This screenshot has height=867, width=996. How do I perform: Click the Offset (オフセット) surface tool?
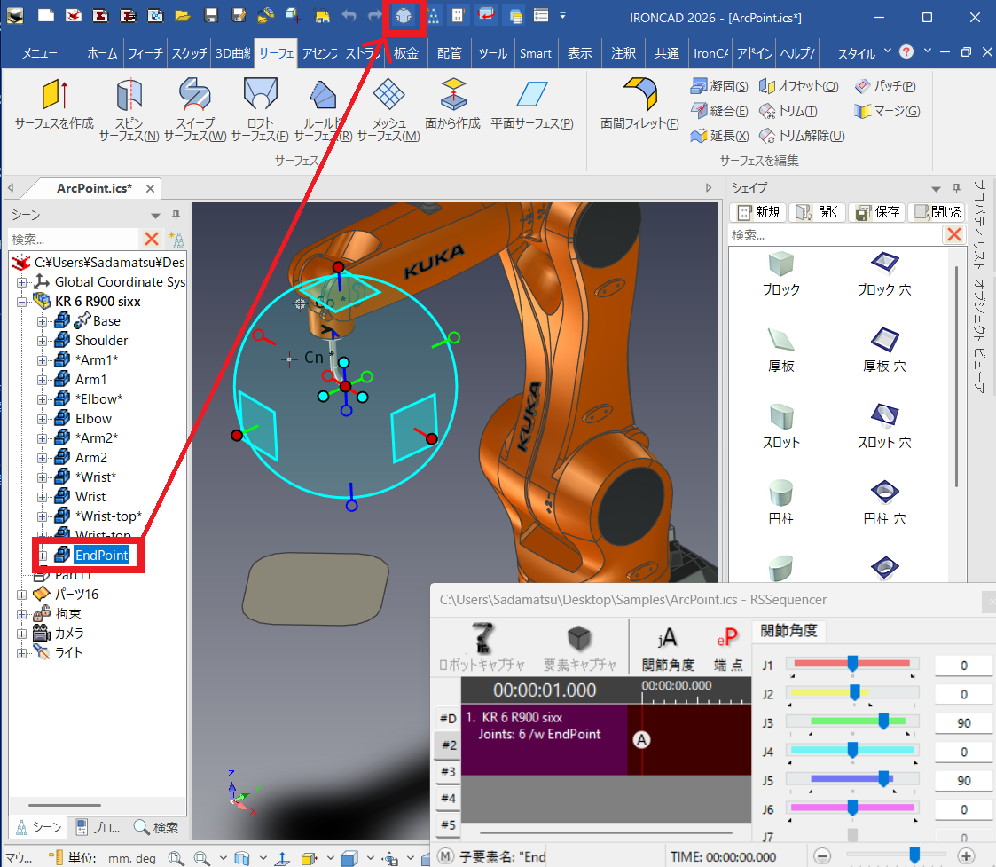click(x=799, y=86)
